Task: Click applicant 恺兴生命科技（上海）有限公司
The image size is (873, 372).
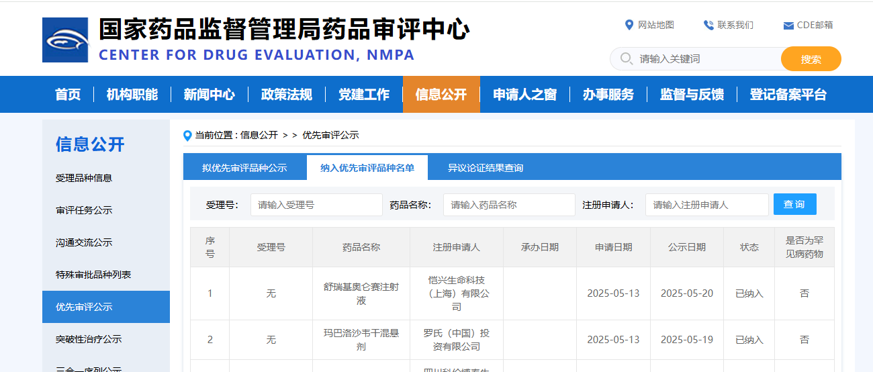Action: point(457,293)
